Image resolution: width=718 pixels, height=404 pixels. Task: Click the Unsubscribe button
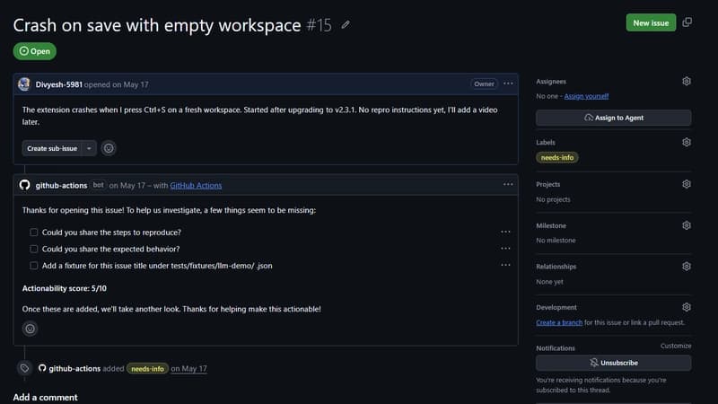click(x=614, y=363)
